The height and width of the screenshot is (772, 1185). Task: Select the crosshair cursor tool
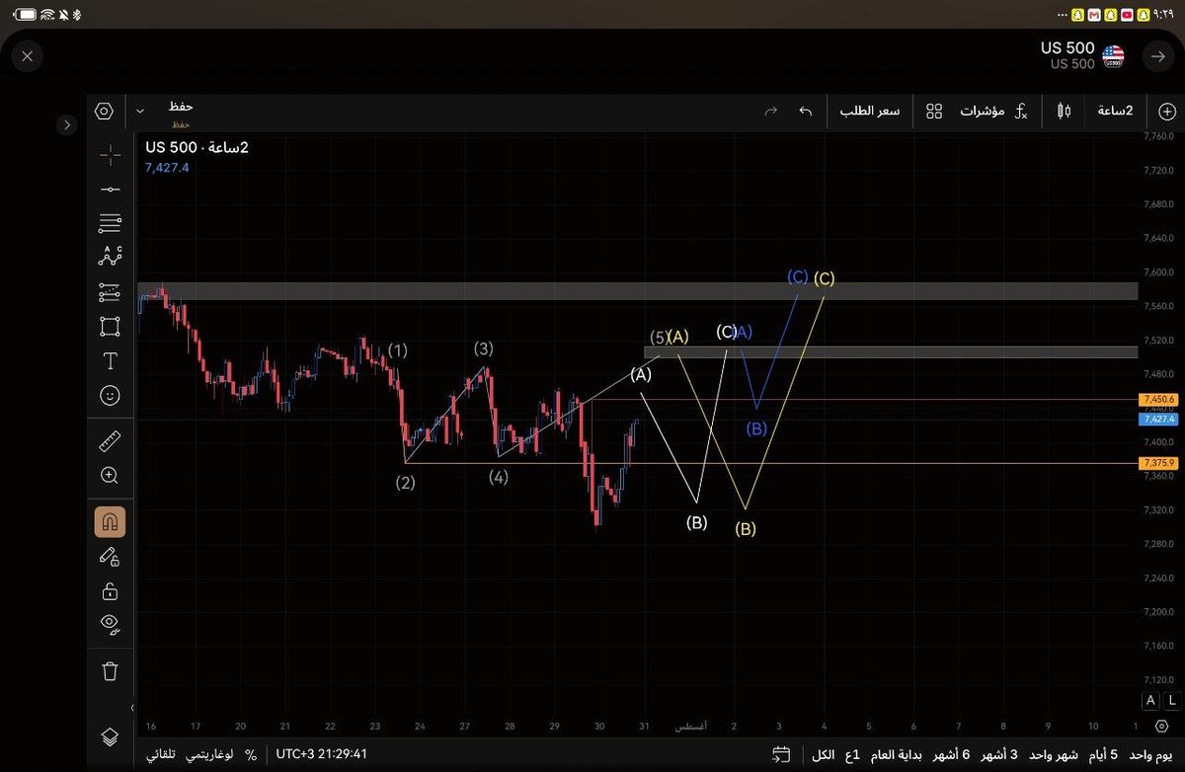coord(110,153)
